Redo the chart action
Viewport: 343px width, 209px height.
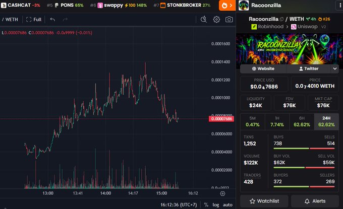(x=65, y=20)
